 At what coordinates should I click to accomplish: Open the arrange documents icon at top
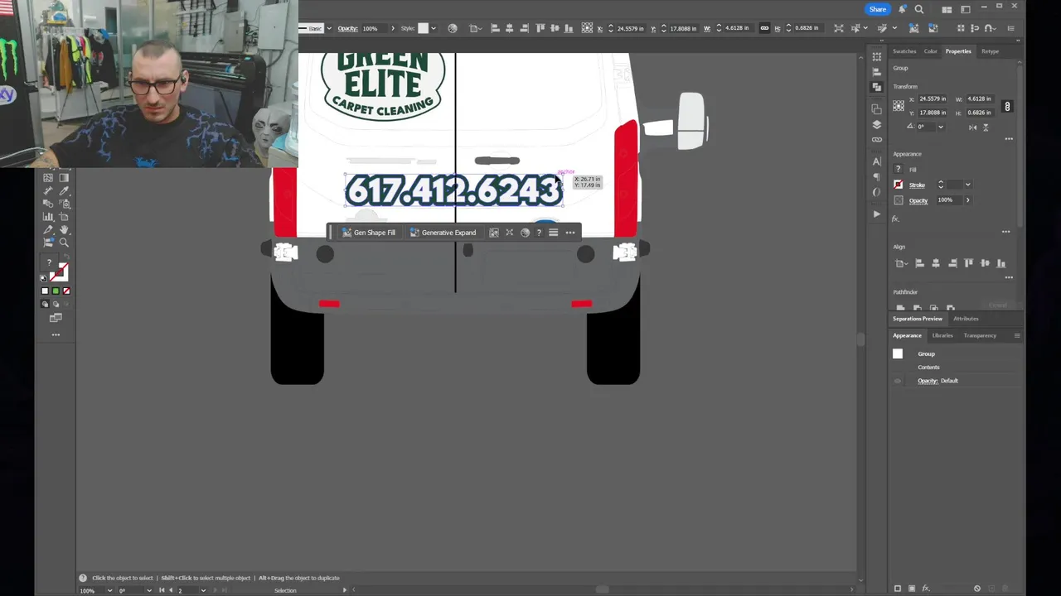pyautogui.click(x=947, y=10)
